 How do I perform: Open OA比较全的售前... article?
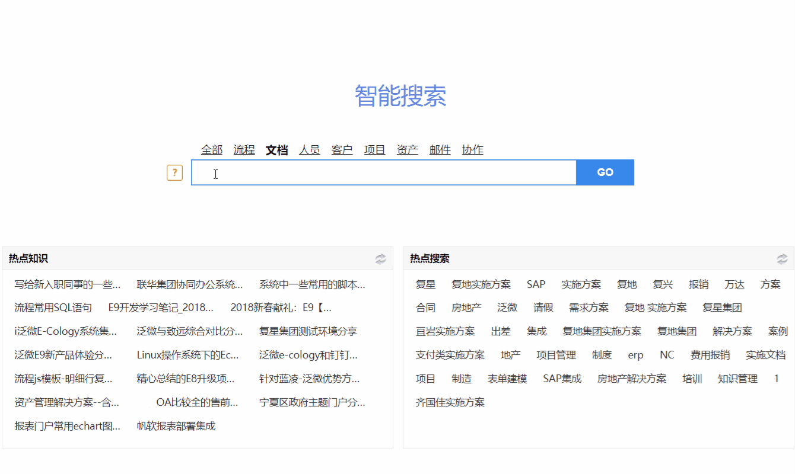(x=198, y=403)
